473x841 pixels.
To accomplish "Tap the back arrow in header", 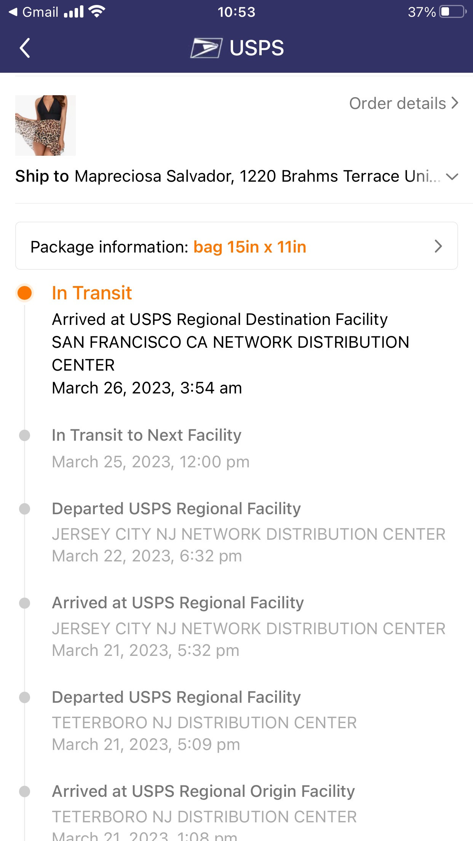I will [x=25, y=48].
